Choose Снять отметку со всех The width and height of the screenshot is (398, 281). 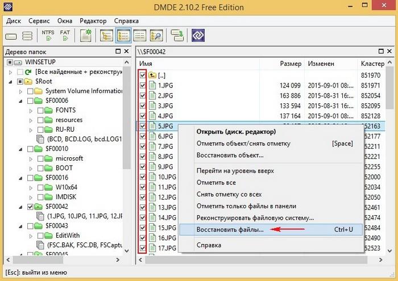click(271, 194)
